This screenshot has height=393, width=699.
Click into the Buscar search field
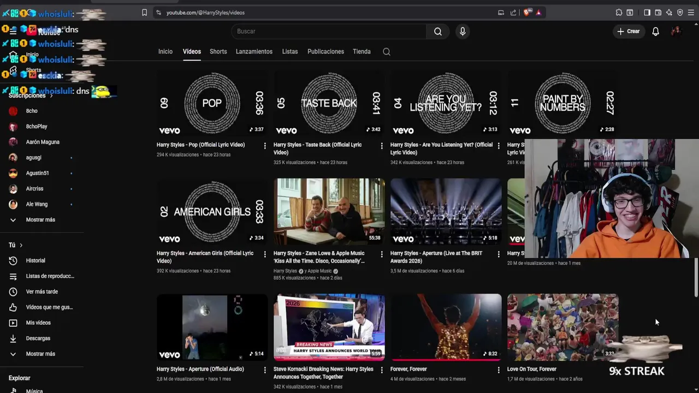coord(329,32)
